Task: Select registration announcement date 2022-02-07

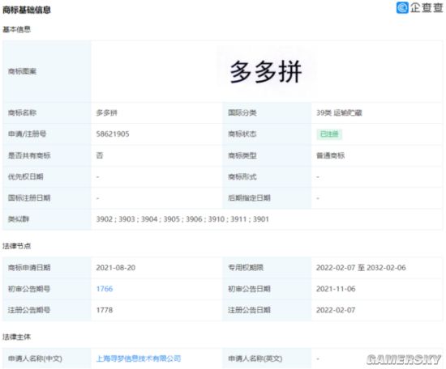Action: coord(336,310)
